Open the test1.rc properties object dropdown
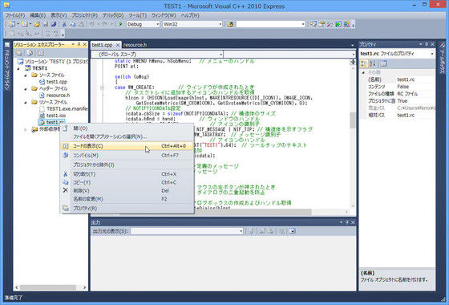Viewport: 449px width, 305px height. pyautogui.click(x=432, y=54)
